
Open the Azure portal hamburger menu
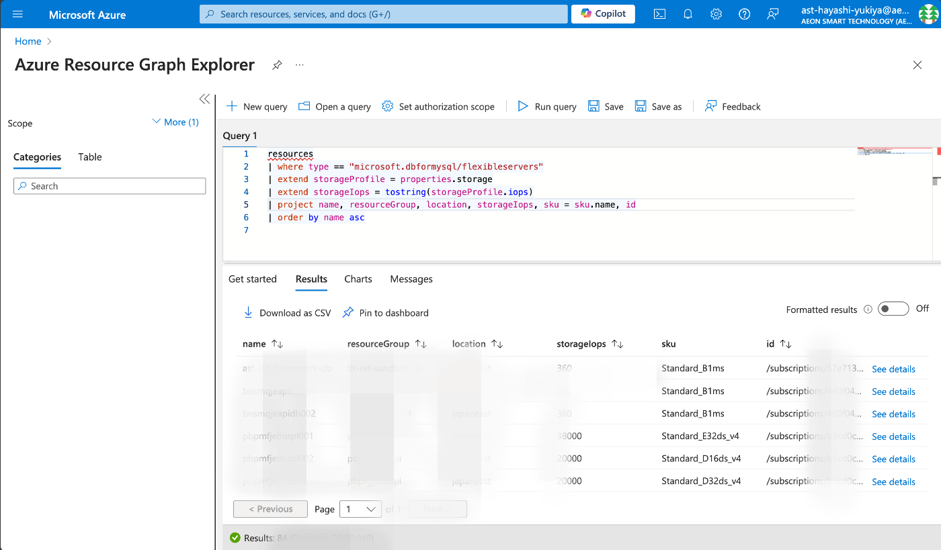[17, 14]
